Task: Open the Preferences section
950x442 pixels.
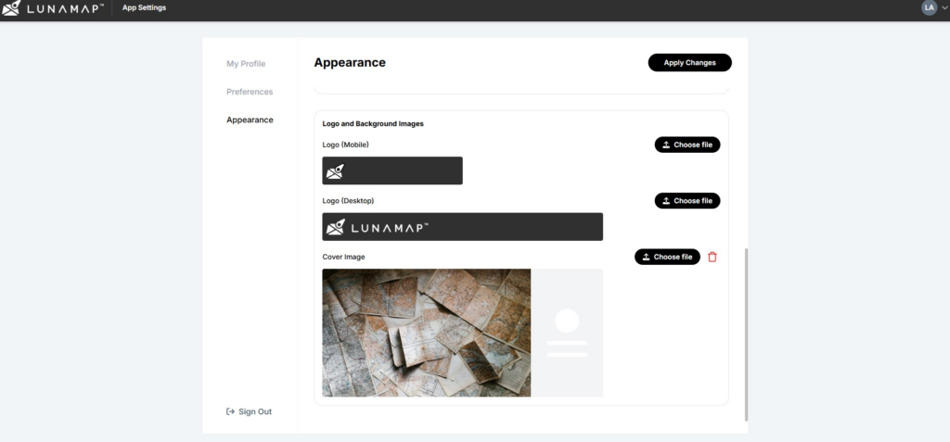Action: point(250,92)
